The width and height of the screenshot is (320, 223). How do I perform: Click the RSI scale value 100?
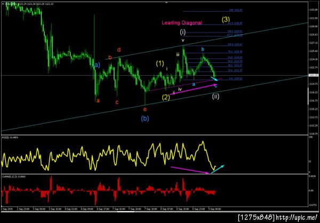point(310,138)
